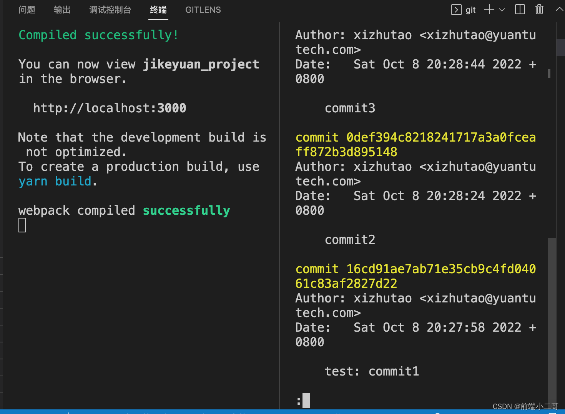The height and width of the screenshot is (414, 565).
Task: Select the 终端 (Terminal) tab
Action: tap(158, 10)
